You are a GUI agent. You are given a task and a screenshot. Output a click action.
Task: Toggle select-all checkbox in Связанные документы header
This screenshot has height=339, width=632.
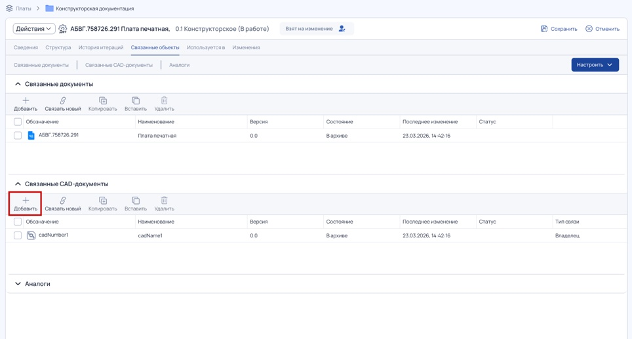18,122
